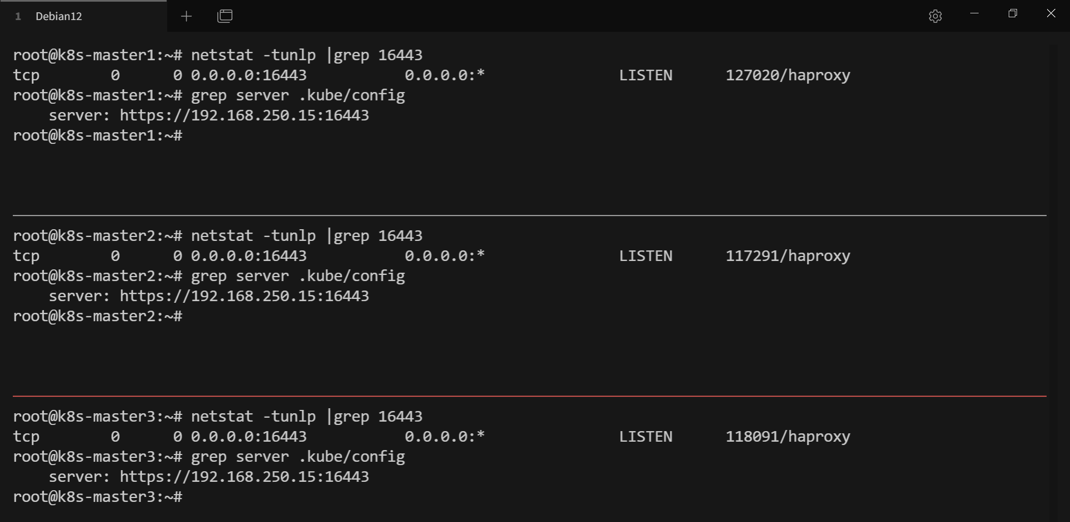The image size is (1070, 522).
Task: Focus the k8s-master1 pane prompt
Action: coord(98,136)
